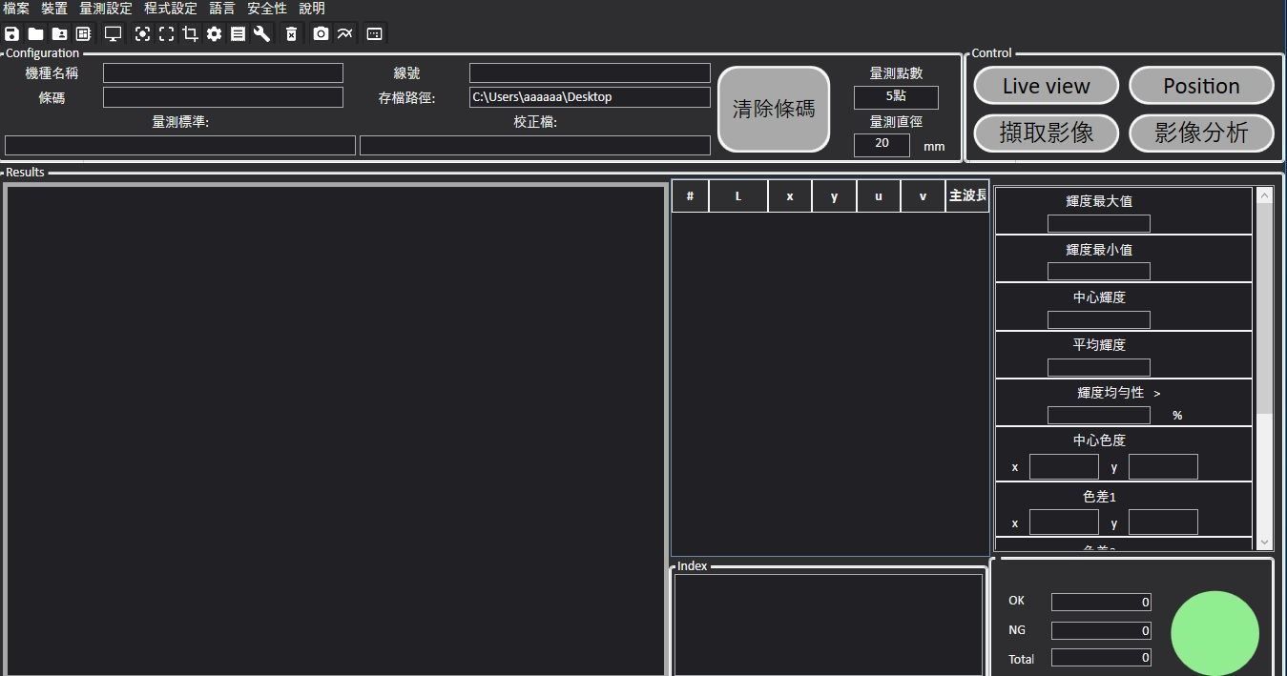Open the 語言 menu

(222, 9)
